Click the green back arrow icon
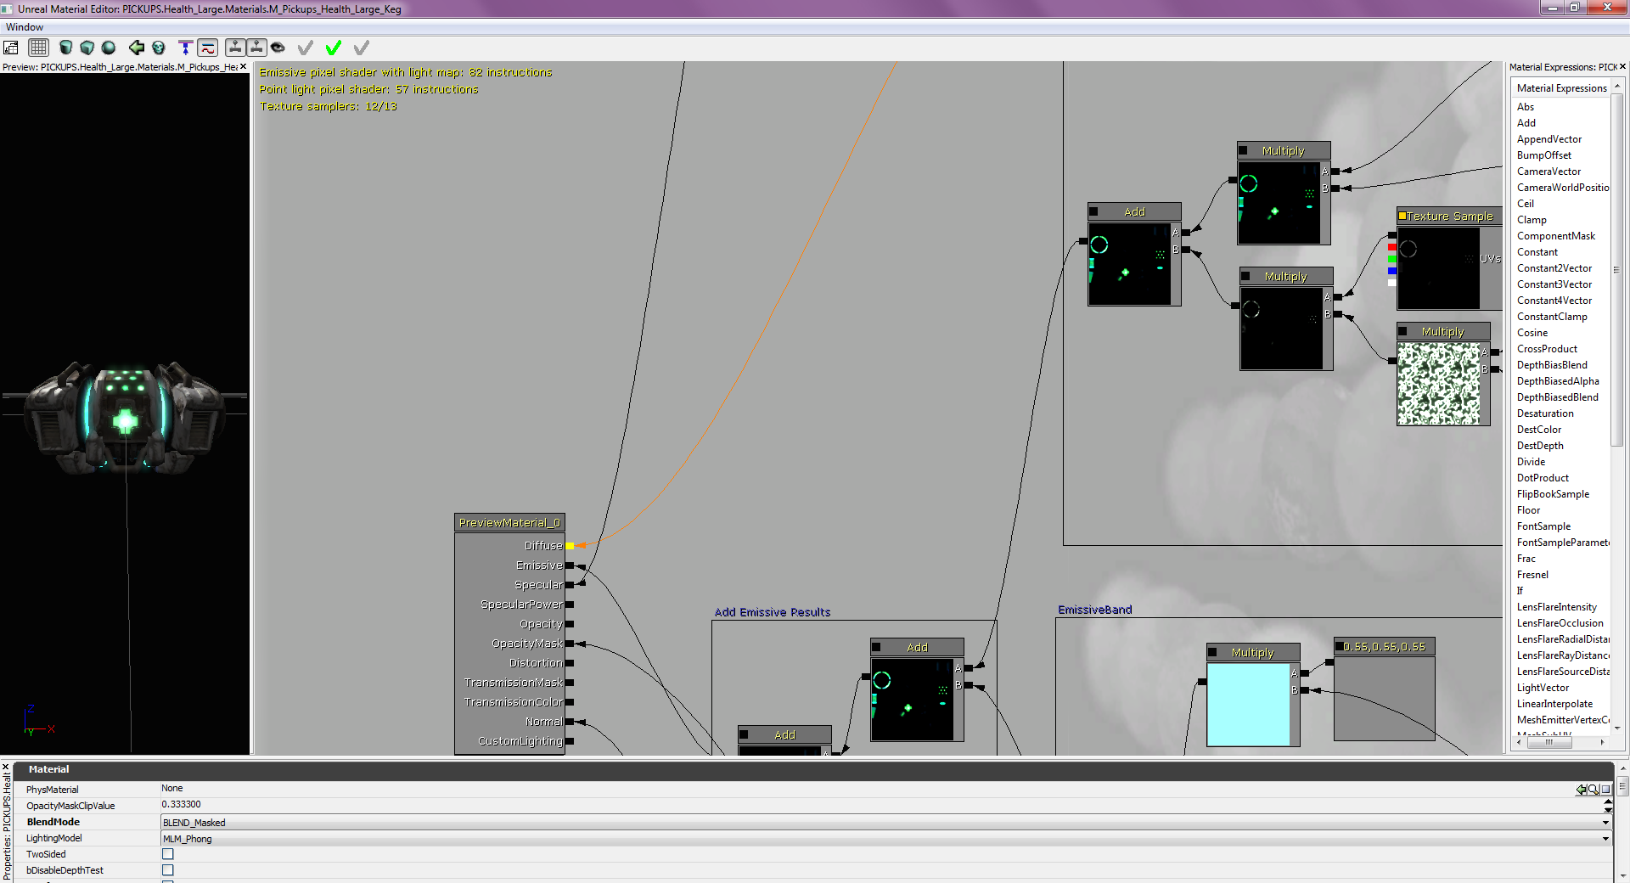 click(x=136, y=48)
